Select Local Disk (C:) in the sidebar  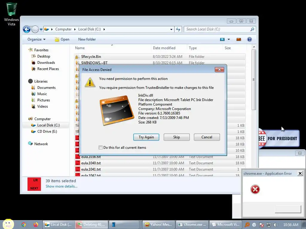coord(46,125)
